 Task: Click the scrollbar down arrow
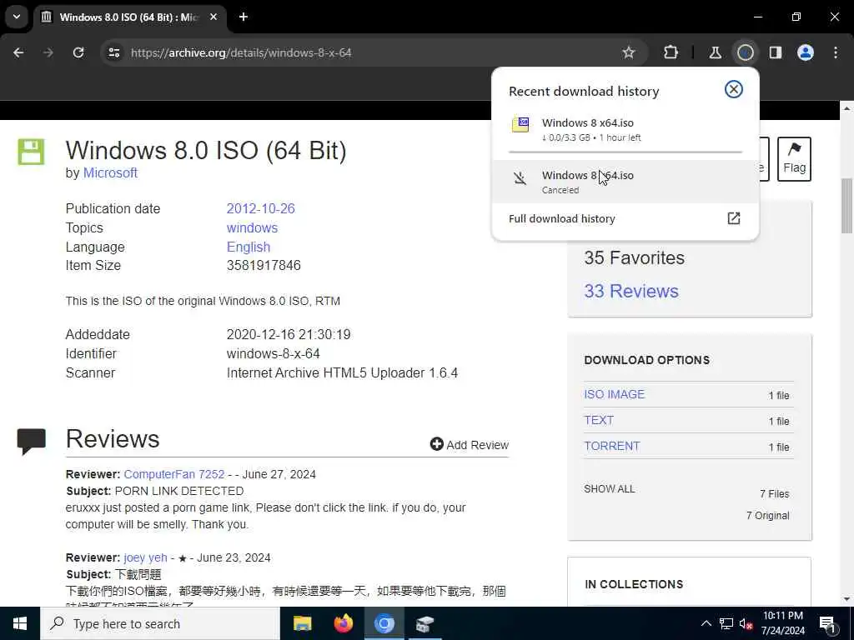[846, 600]
